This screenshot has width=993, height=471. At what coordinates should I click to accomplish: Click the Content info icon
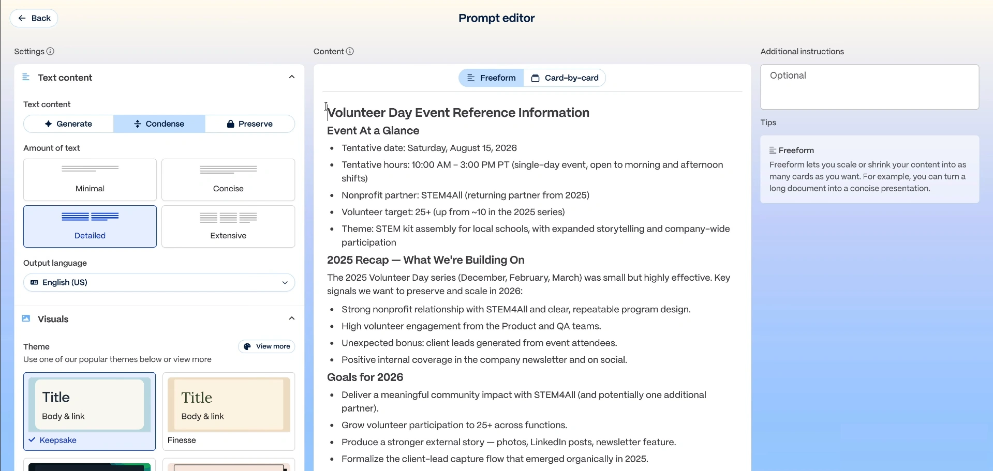(350, 51)
